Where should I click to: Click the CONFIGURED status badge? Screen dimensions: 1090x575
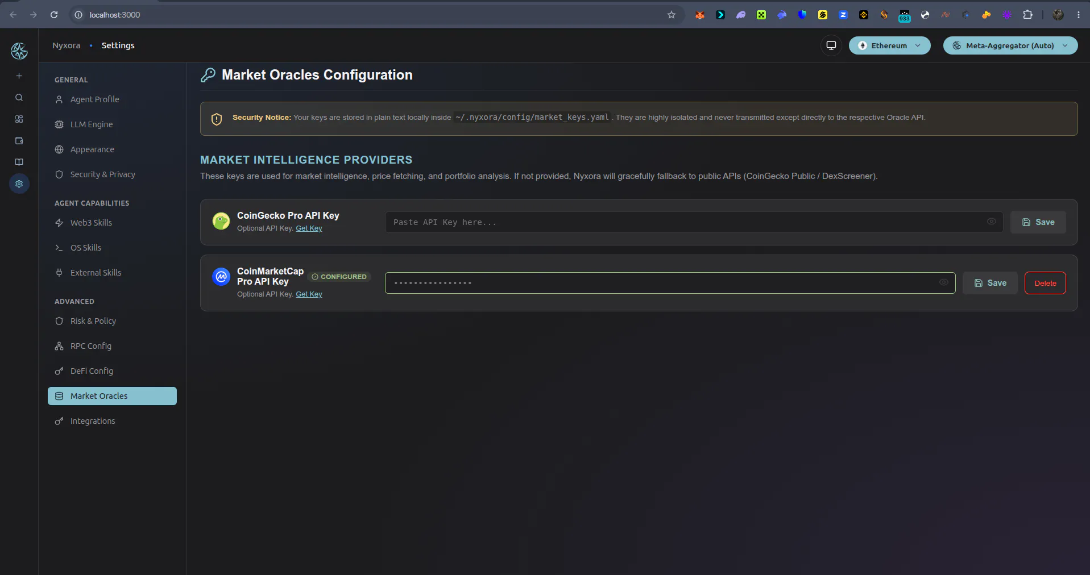click(339, 277)
